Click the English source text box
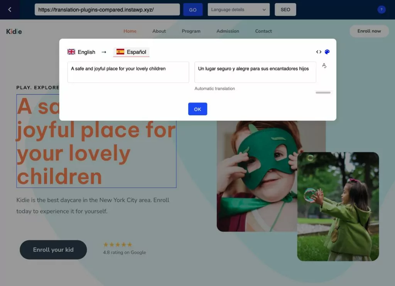The image size is (395, 286). click(128, 72)
